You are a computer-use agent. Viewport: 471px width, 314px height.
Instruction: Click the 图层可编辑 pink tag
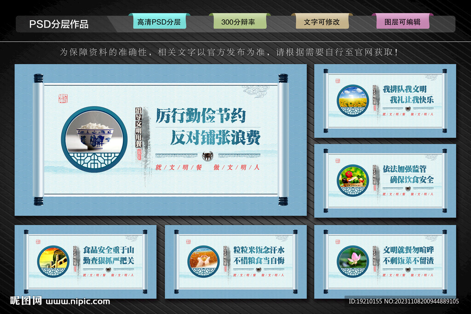pos(402,22)
